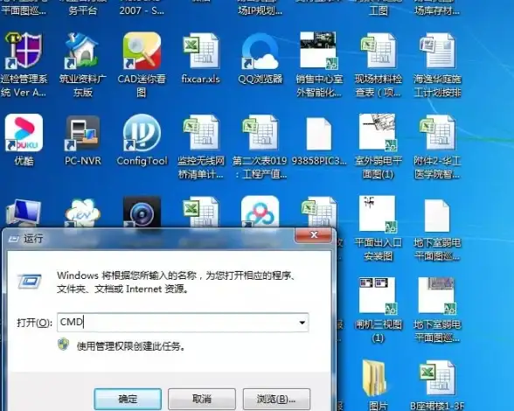Viewport: 514px width, 411px height.
Task: Confirm with the 确定 button
Action: pyautogui.click(x=128, y=399)
